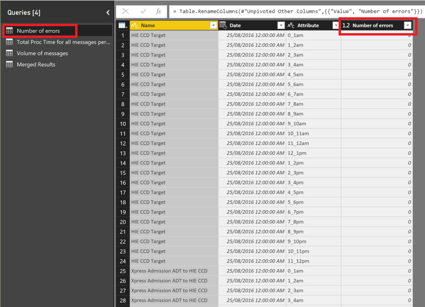The width and height of the screenshot is (425, 307).
Task: Click the ABC type icon on Name column
Action: pos(135,26)
